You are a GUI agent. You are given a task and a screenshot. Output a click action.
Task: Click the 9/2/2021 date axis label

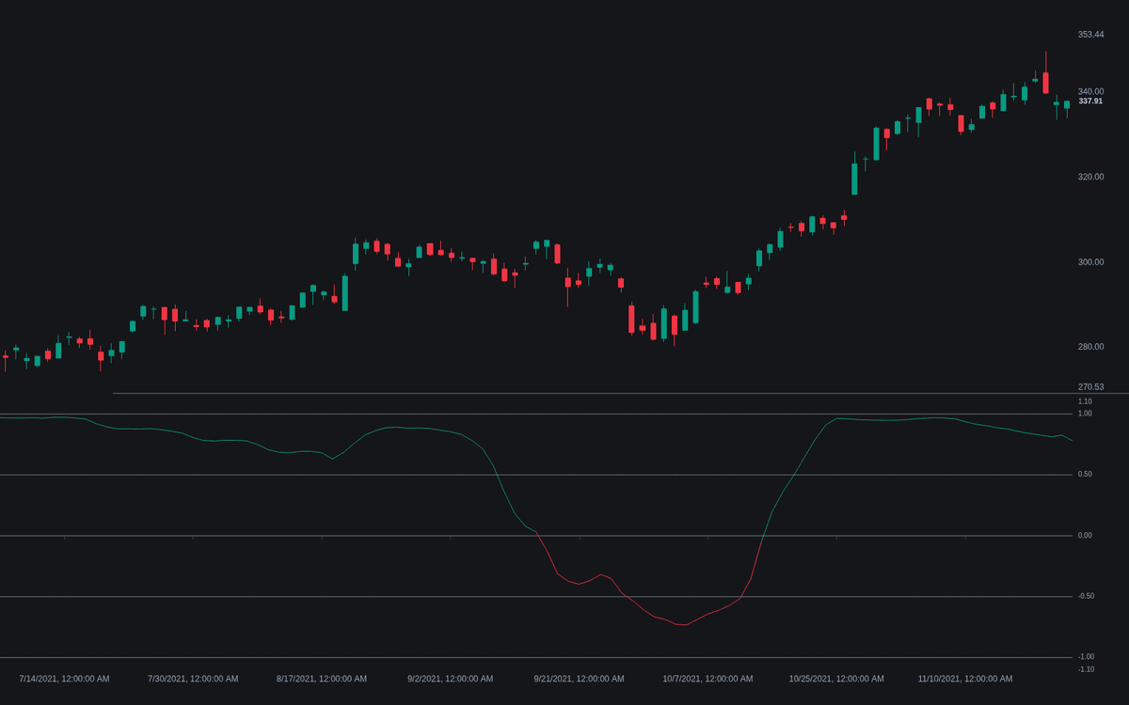tap(451, 679)
